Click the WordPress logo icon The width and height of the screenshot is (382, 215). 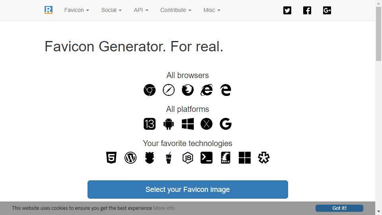(131, 158)
